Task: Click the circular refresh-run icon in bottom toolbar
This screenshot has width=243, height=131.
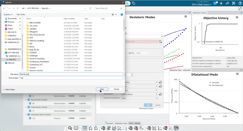Action: [x=109, y=128]
